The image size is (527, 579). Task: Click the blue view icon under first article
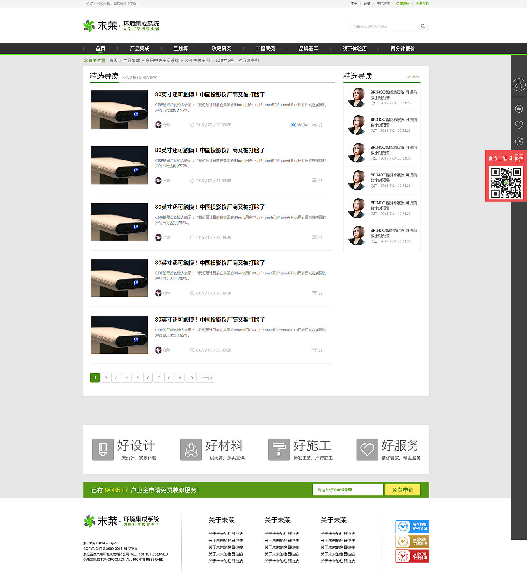293,125
